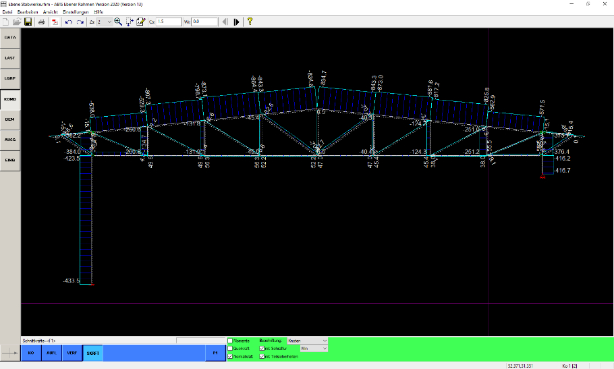Uncheck the Normalkraft checkbox

coord(230,356)
